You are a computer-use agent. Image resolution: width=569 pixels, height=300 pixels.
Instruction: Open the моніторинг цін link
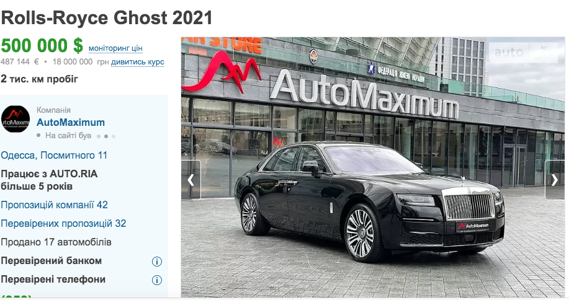click(x=115, y=48)
